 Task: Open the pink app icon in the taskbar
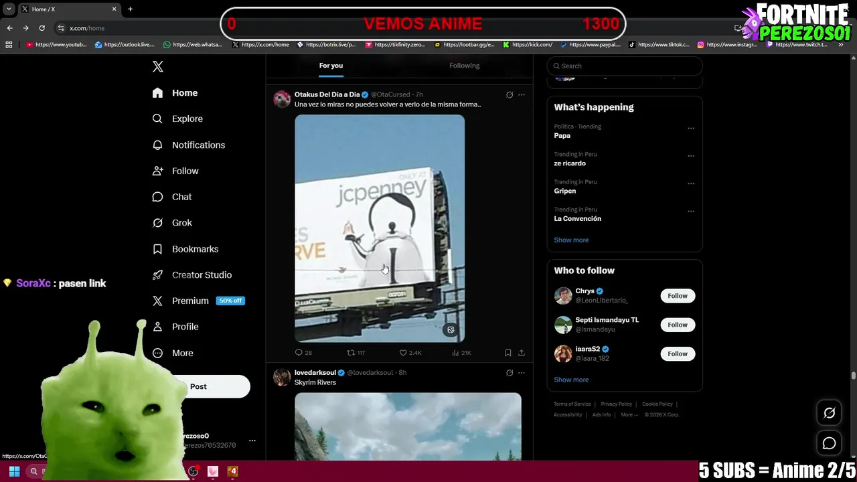[x=213, y=471]
